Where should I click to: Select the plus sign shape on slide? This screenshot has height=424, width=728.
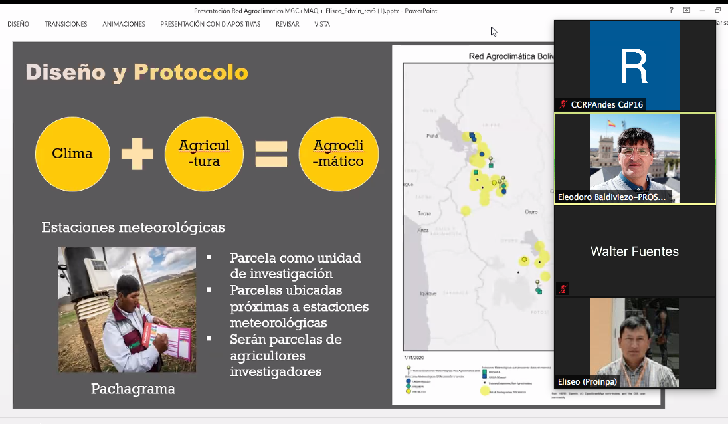click(x=137, y=154)
